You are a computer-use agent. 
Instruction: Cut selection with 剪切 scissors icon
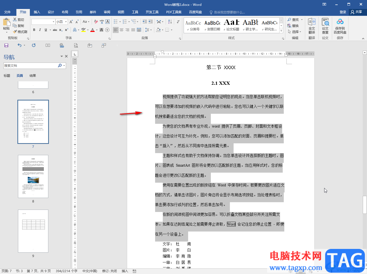point(18,20)
